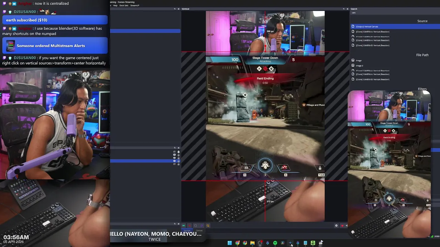The image size is (440, 247).
Task: Open the OBS Studio taskbar icon
Action: point(260,243)
